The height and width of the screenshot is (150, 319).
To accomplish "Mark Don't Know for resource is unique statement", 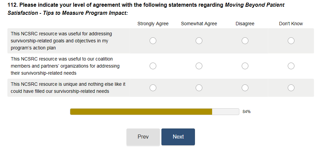I will [291, 88].
